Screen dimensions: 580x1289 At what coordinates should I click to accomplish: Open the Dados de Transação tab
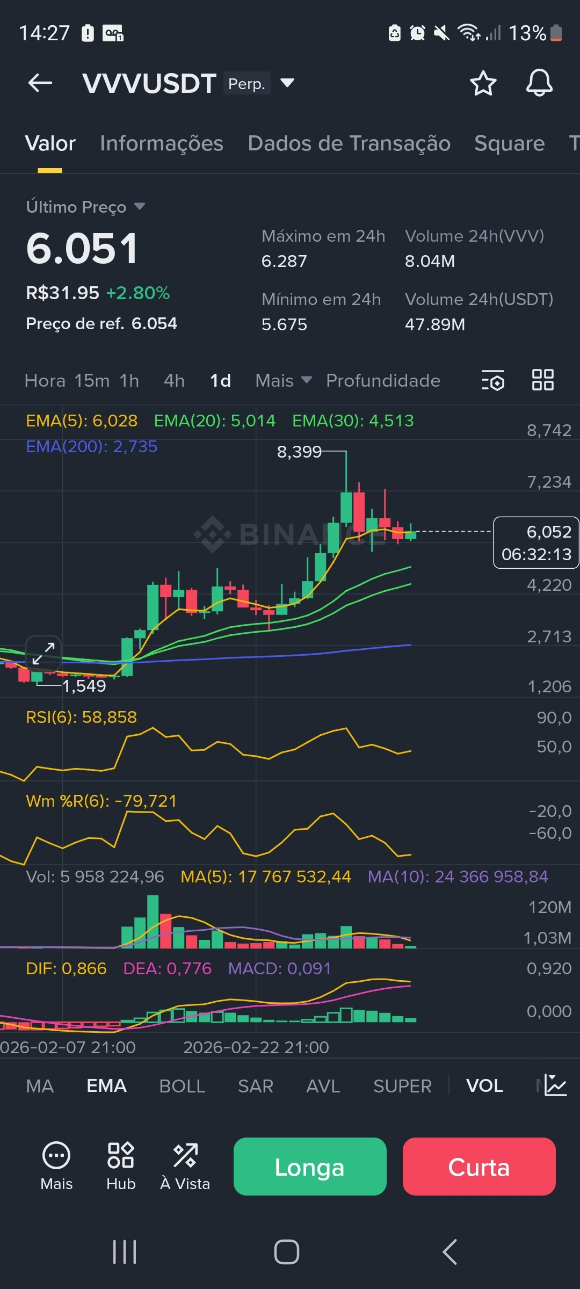coord(349,143)
